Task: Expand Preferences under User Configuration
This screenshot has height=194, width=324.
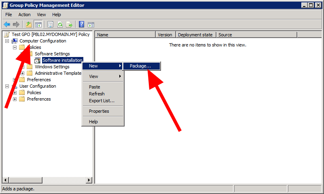Action: tap(15, 99)
